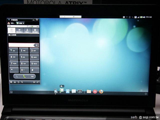The width and height of the screenshot is (160, 120).
Task: Toggle full screen phone view icon
Action: click(x=34, y=82)
